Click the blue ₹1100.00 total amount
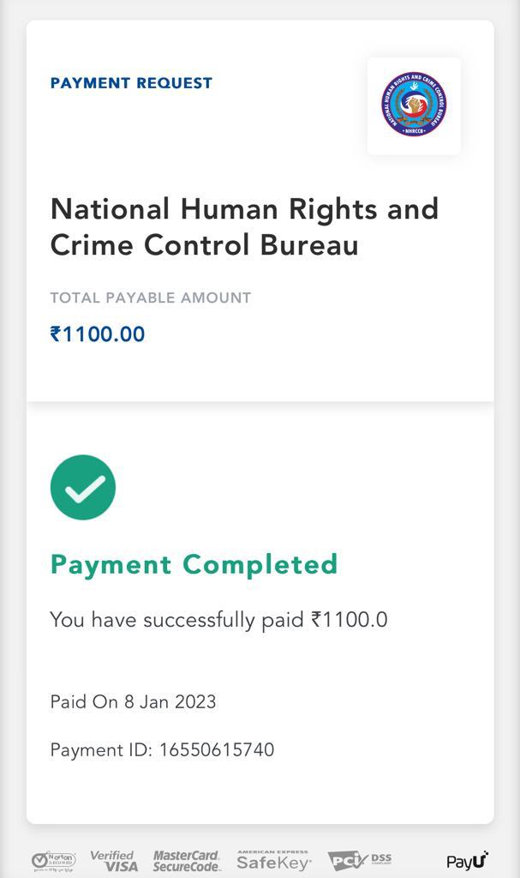Screen dimensions: 520x878 click(98, 334)
